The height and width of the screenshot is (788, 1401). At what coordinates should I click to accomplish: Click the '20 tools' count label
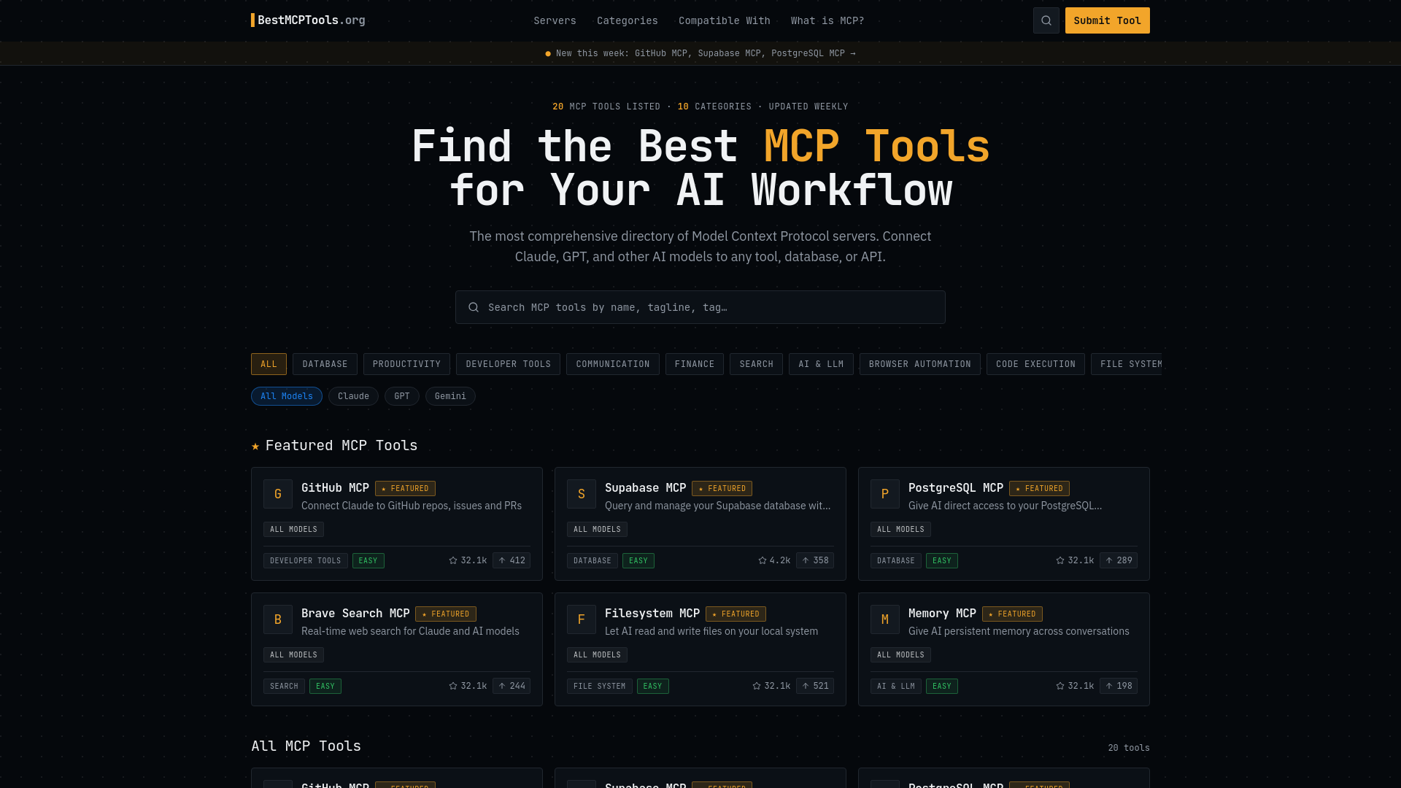[1129, 748]
